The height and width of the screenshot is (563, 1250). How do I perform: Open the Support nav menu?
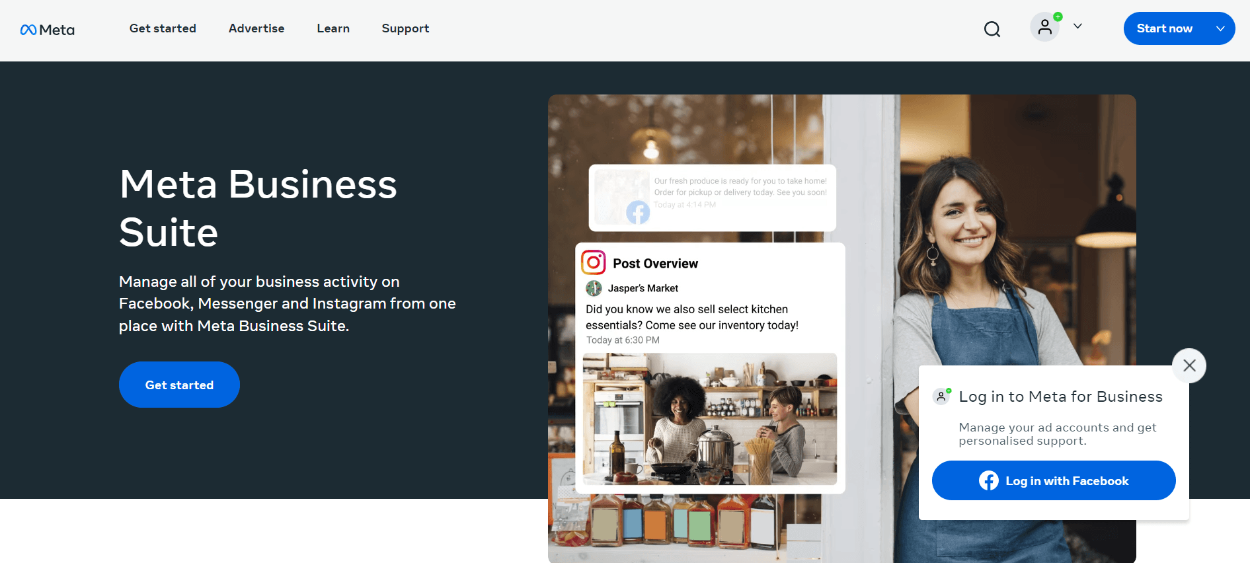[405, 28]
